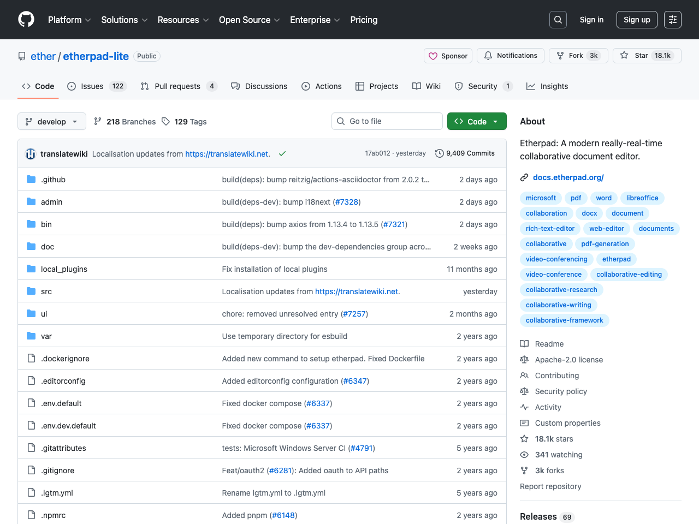Fork the repository using the Fork button
The width and height of the screenshot is (699, 524).
coord(578,56)
